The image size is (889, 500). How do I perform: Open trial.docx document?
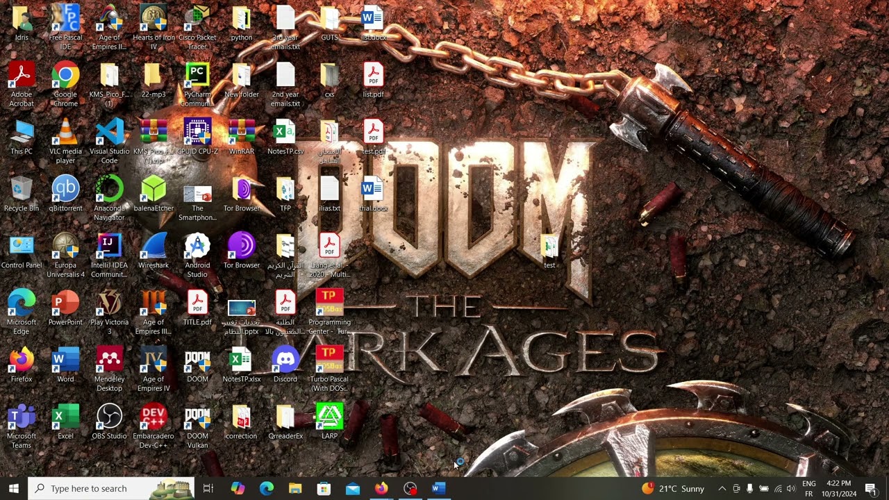coord(373,194)
